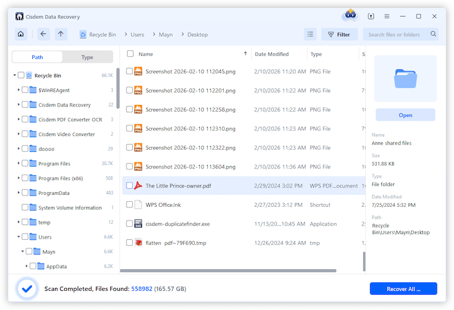This screenshot has height=310, width=454.
Task: Switch to the Type tab
Action: coord(87,57)
